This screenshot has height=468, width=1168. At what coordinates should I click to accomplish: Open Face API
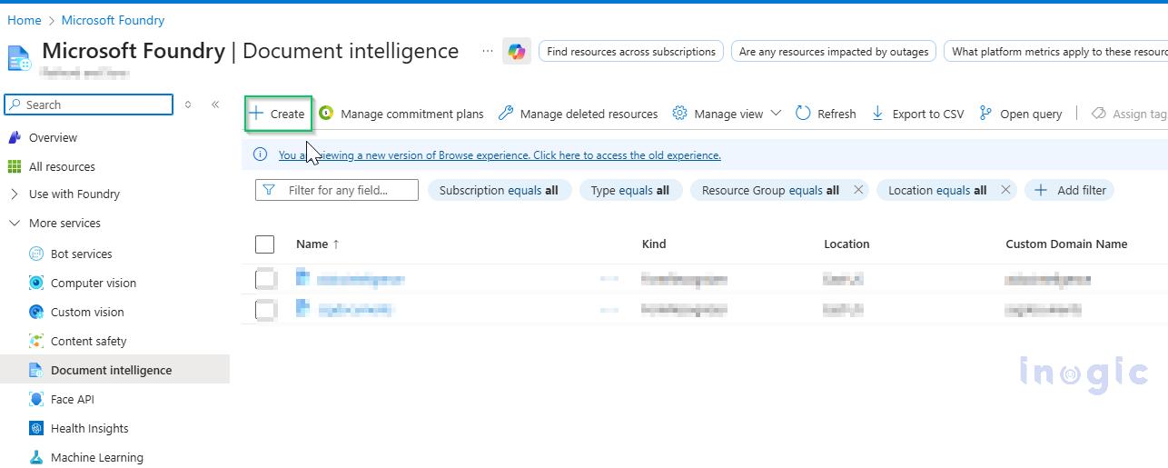click(73, 400)
